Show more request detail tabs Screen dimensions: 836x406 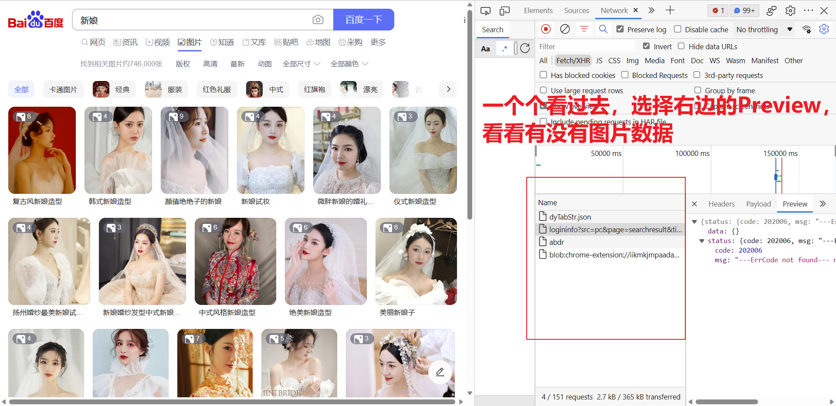point(822,203)
